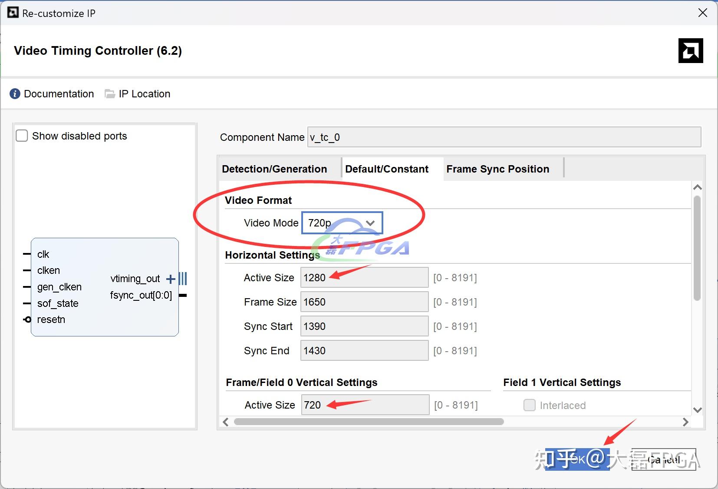This screenshot has height=489, width=718.
Task: Expand the vtiming_out bus plus icon
Action: pyautogui.click(x=171, y=279)
